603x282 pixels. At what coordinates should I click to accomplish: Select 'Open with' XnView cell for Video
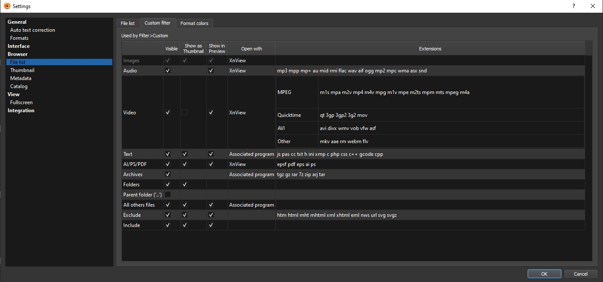coord(251,113)
